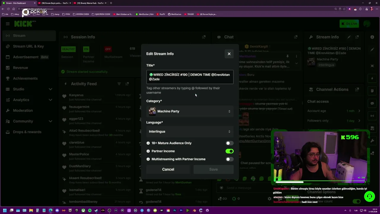Open Stream URL & Key page
The image size is (380, 214).
(x=29, y=46)
